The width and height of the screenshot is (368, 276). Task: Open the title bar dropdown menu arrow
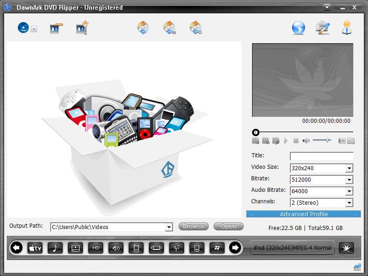tap(327, 7)
